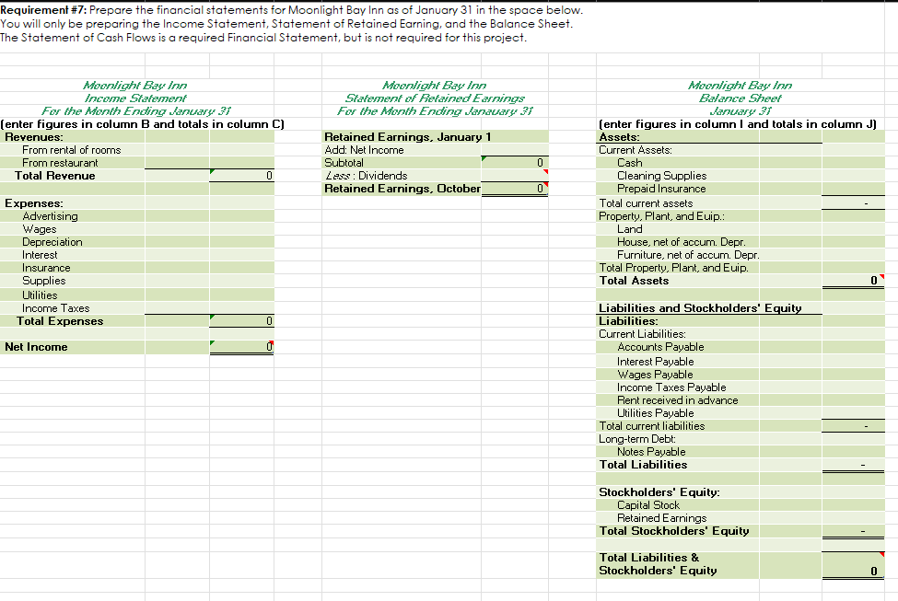Click 'Total current liabilities' label
Image resolution: width=898 pixels, height=601 pixels.
point(652,426)
